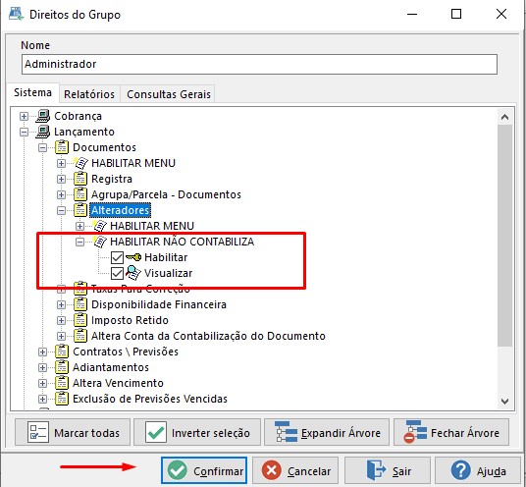Expand the Registra tree node
Viewport: 526px width, 487px height.
(61, 179)
